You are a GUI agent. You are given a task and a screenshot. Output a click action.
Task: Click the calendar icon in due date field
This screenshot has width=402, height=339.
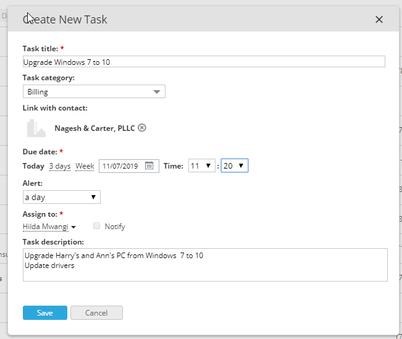[149, 165]
